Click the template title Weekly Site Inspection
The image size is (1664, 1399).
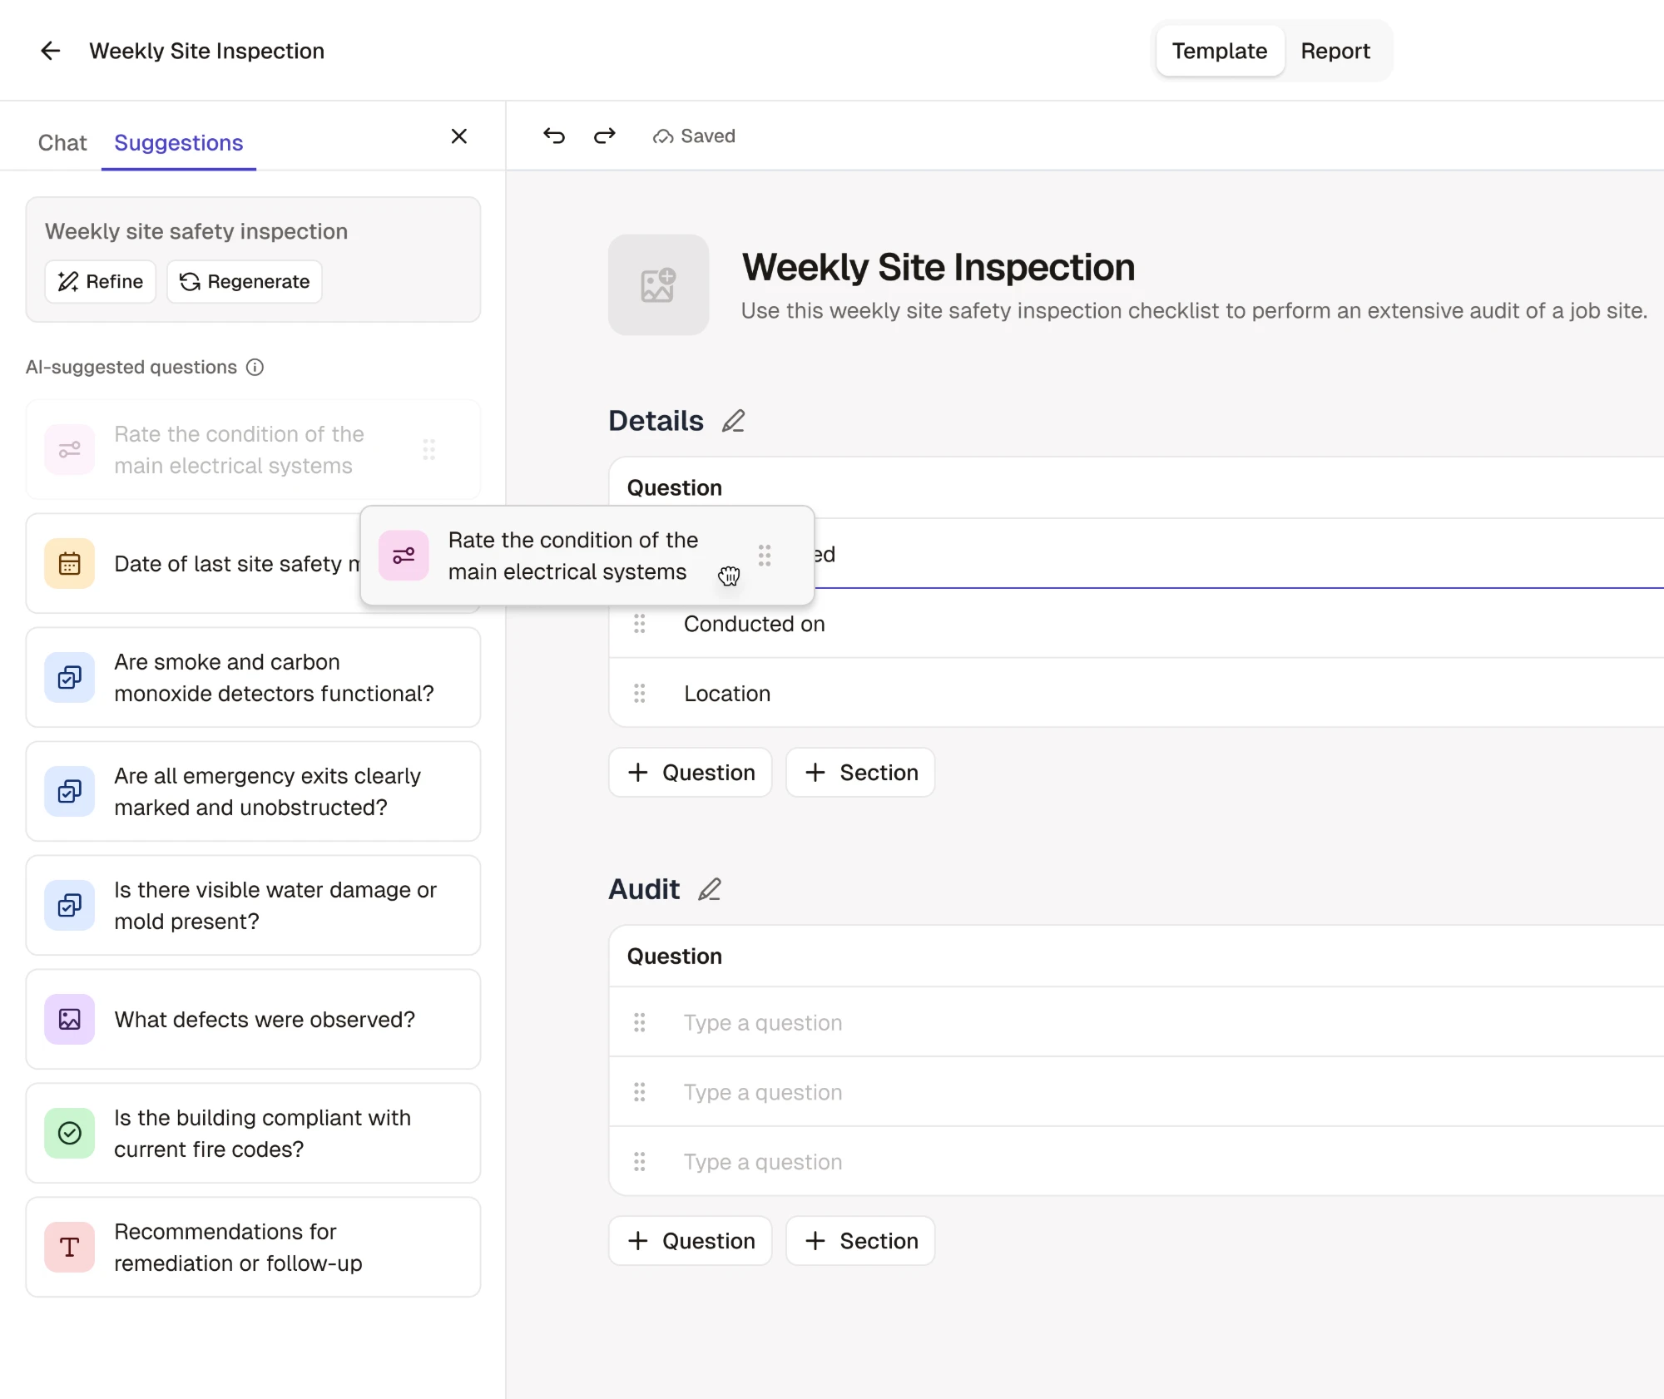(938, 267)
